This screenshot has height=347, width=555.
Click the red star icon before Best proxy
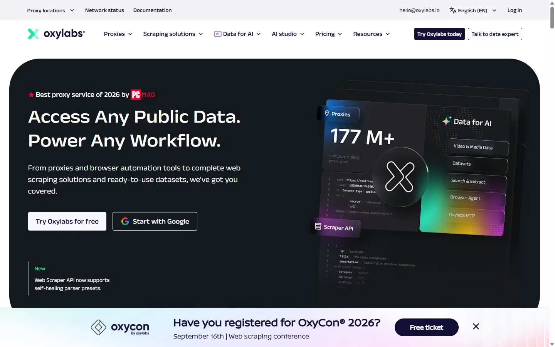pyautogui.click(x=31, y=95)
